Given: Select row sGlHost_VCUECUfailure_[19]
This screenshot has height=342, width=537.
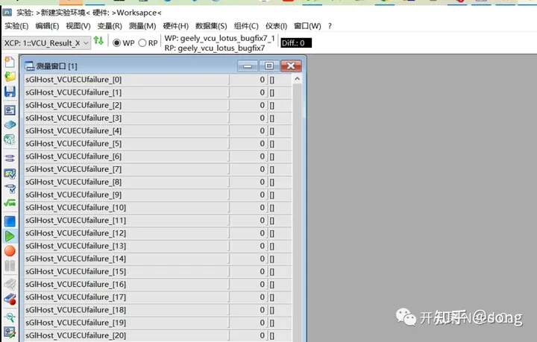Looking at the screenshot, I should point(158,323).
